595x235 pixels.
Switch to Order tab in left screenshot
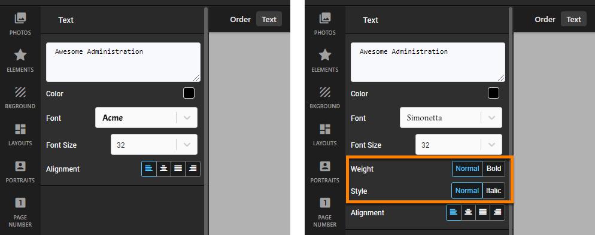point(240,19)
